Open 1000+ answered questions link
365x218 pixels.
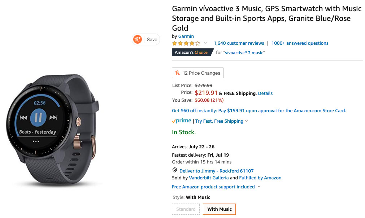pos(300,43)
